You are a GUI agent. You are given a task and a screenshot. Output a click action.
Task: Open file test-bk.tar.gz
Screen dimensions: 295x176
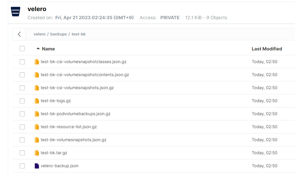54,153
